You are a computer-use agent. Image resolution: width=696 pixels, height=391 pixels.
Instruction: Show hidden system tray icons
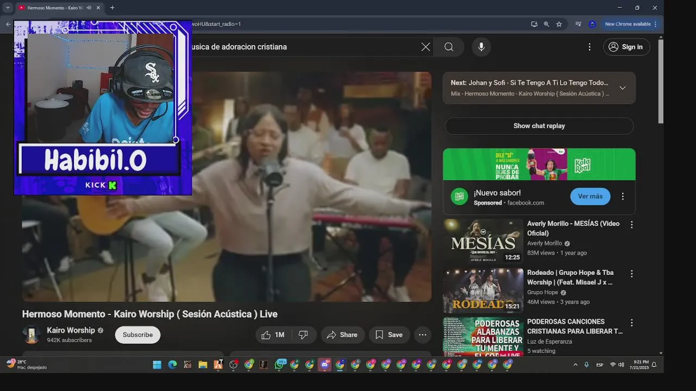(575, 365)
